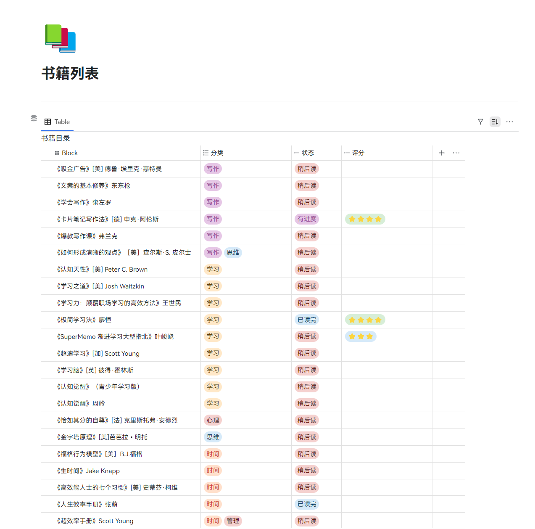Open row 《超速学习》Scott Young
535x529 pixels.
[x=98, y=354]
